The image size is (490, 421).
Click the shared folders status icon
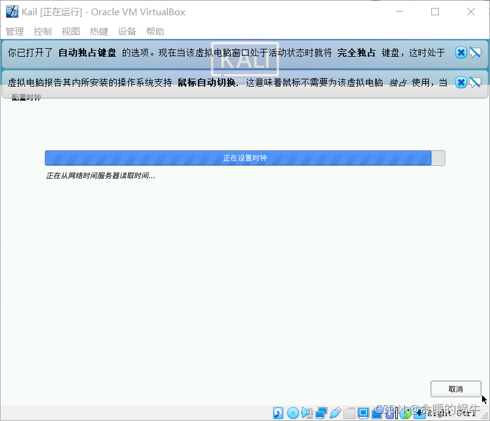[349, 413]
